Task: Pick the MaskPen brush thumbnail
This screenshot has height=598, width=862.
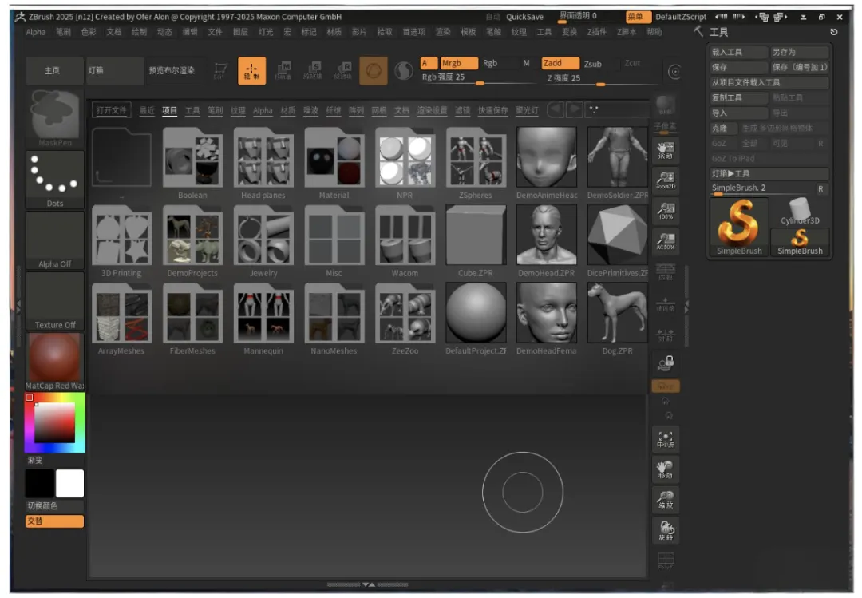Action: (x=54, y=118)
